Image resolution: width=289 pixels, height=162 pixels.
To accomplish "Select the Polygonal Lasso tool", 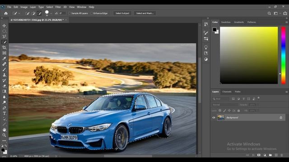I will [x=4, y=36].
